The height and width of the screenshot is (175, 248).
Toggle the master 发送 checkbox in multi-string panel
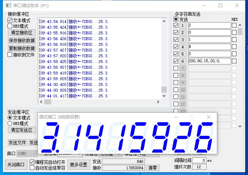pos(176,19)
